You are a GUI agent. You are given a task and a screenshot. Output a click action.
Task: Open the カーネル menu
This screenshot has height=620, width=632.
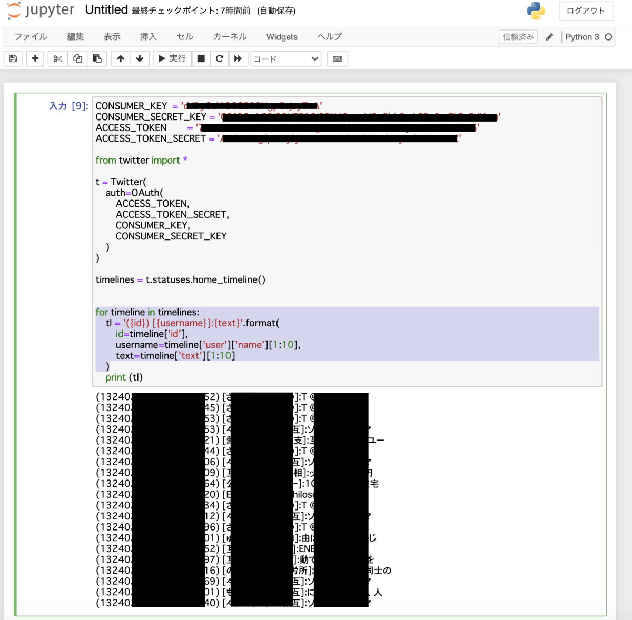pyautogui.click(x=230, y=37)
